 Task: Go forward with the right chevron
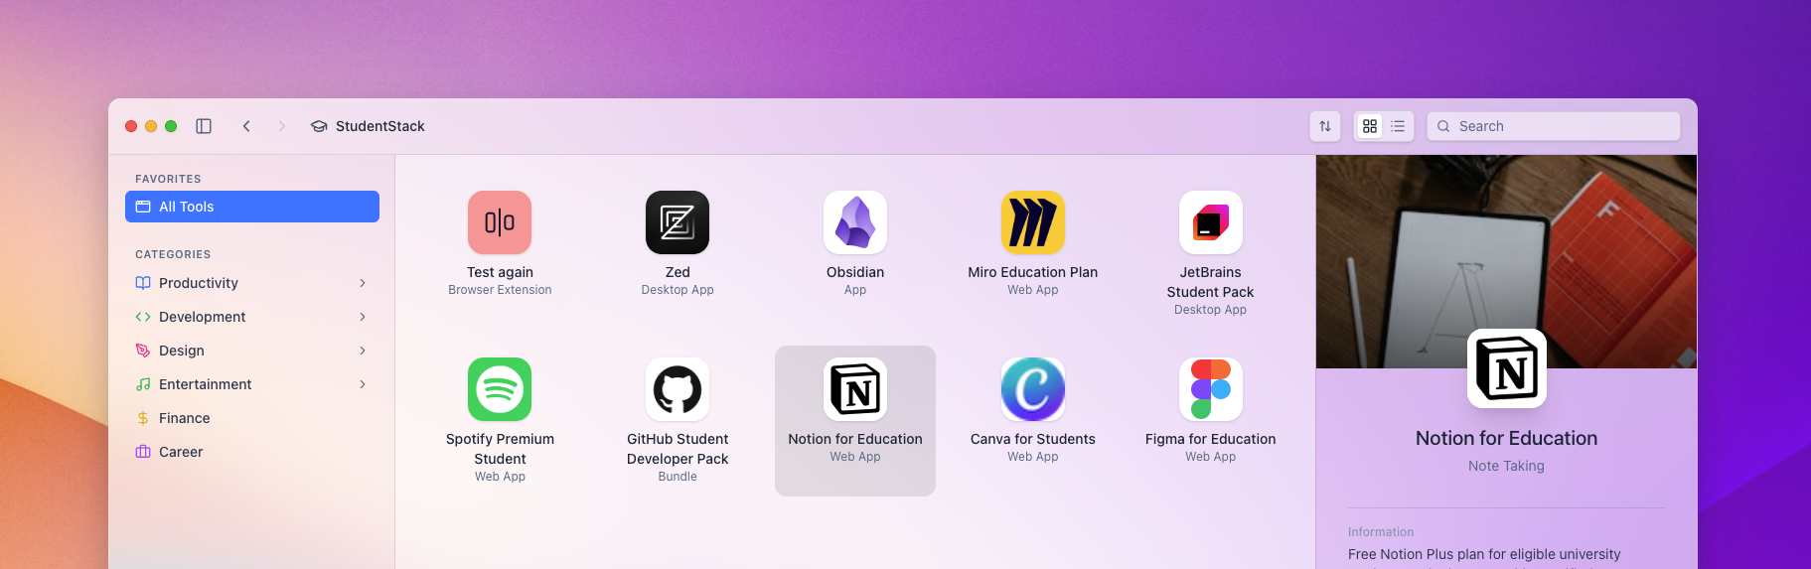tap(282, 126)
